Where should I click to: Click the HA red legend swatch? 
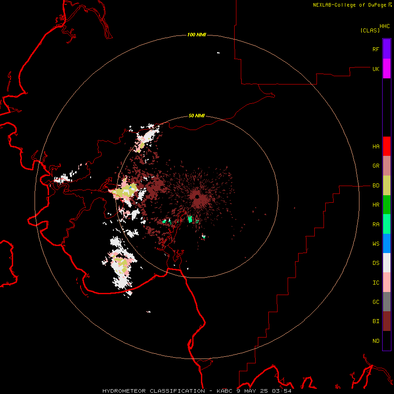pyautogui.click(x=387, y=146)
